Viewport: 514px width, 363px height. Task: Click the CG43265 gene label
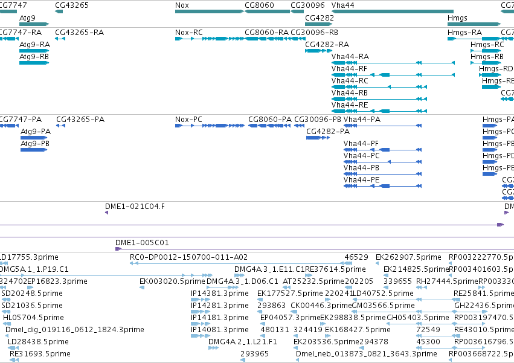click(72, 5)
